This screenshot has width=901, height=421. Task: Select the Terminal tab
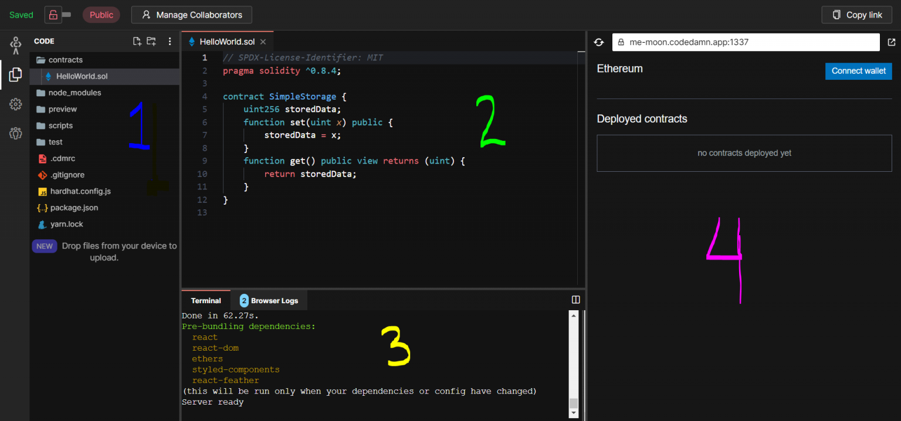[x=205, y=300]
